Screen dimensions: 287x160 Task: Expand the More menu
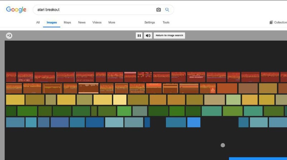pyautogui.click(x=112, y=23)
